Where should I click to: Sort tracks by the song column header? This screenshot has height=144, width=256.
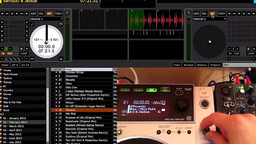pos(89,70)
